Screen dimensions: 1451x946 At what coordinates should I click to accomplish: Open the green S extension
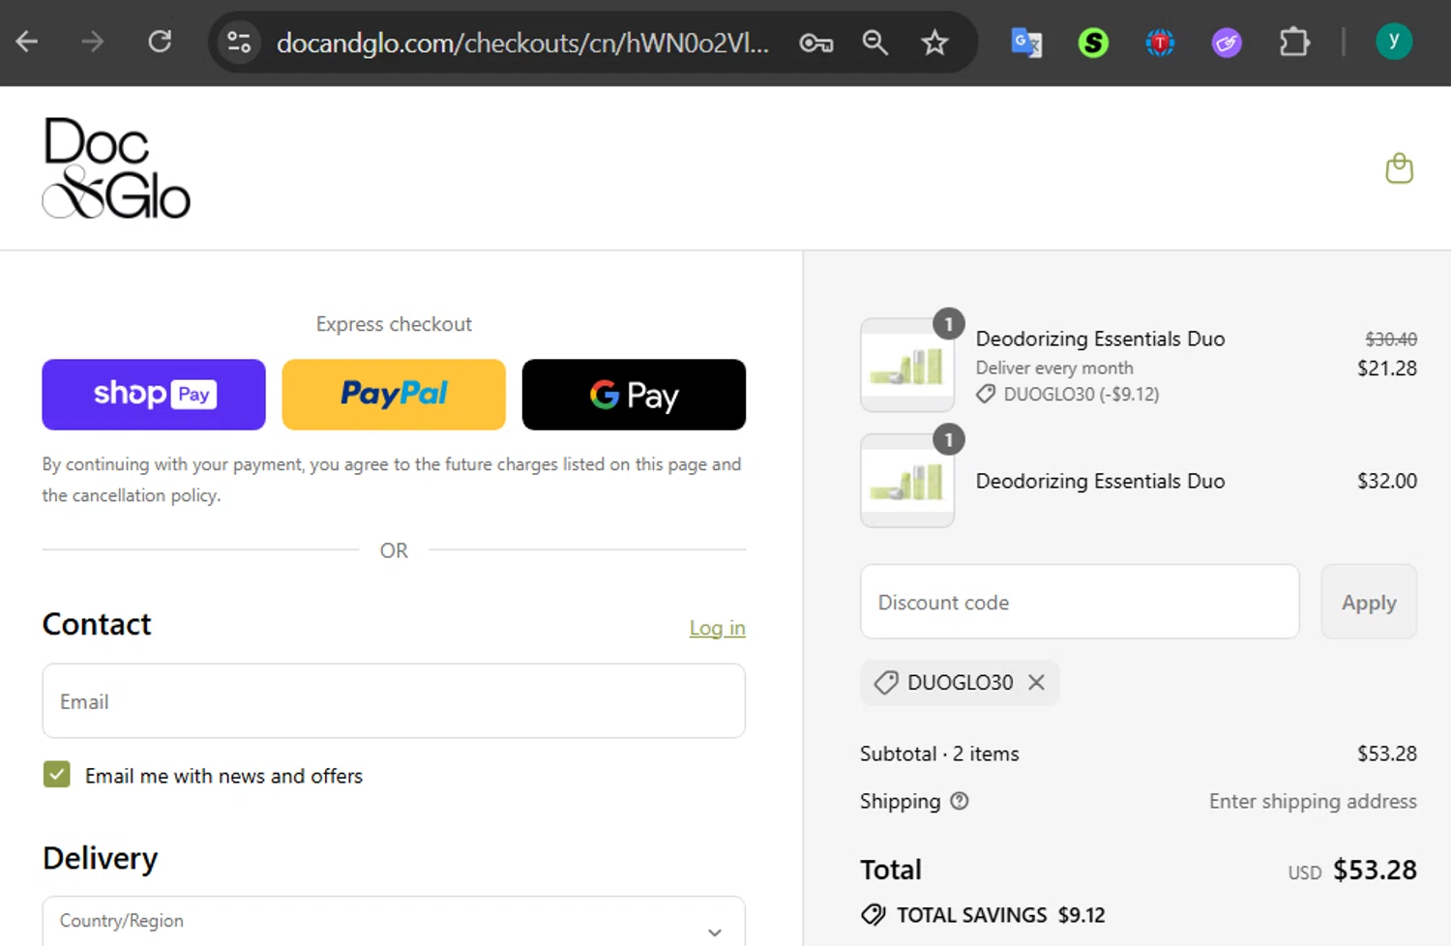pyautogui.click(x=1093, y=43)
